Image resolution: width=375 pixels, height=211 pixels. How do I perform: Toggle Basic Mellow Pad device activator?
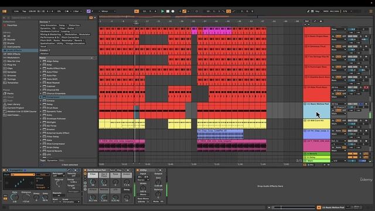pyautogui.click(x=85, y=170)
